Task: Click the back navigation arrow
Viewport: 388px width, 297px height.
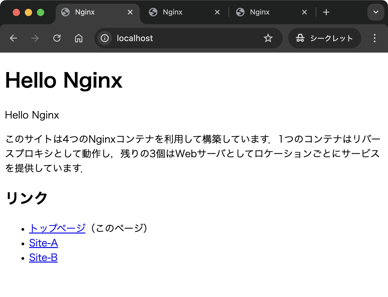Action: click(13, 38)
